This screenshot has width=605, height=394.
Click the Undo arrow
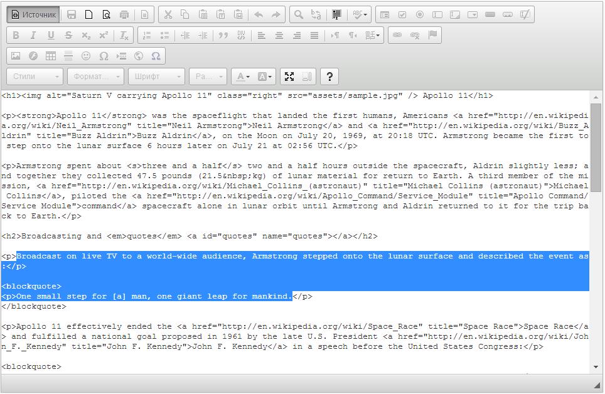click(x=259, y=14)
